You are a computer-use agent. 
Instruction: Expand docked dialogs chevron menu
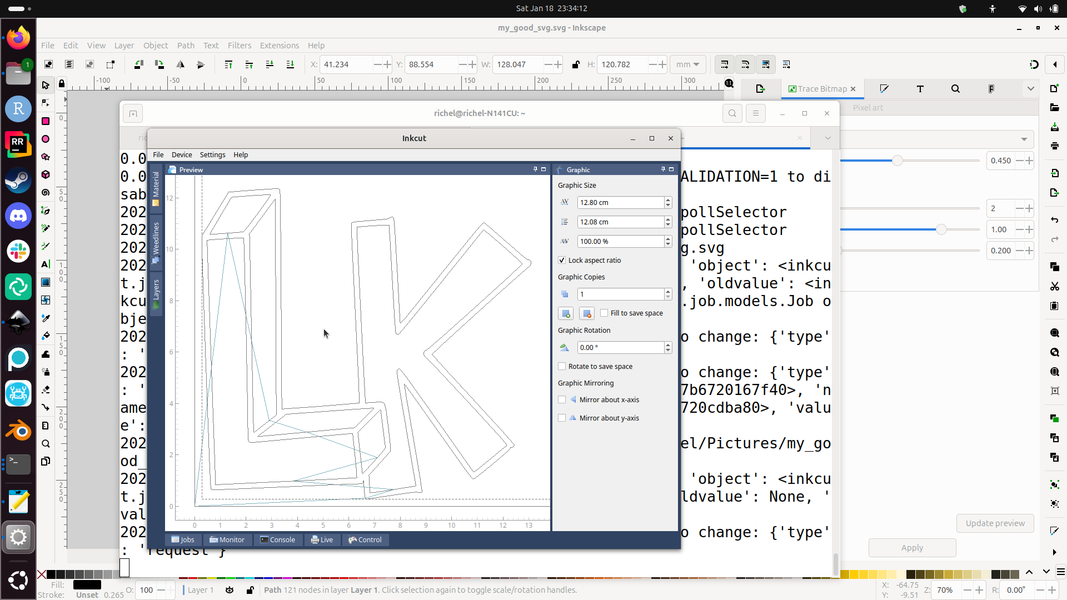coord(1031,89)
